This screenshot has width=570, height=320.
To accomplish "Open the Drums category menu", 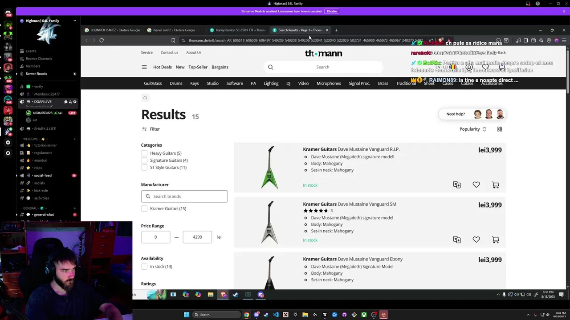I will pos(176,84).
